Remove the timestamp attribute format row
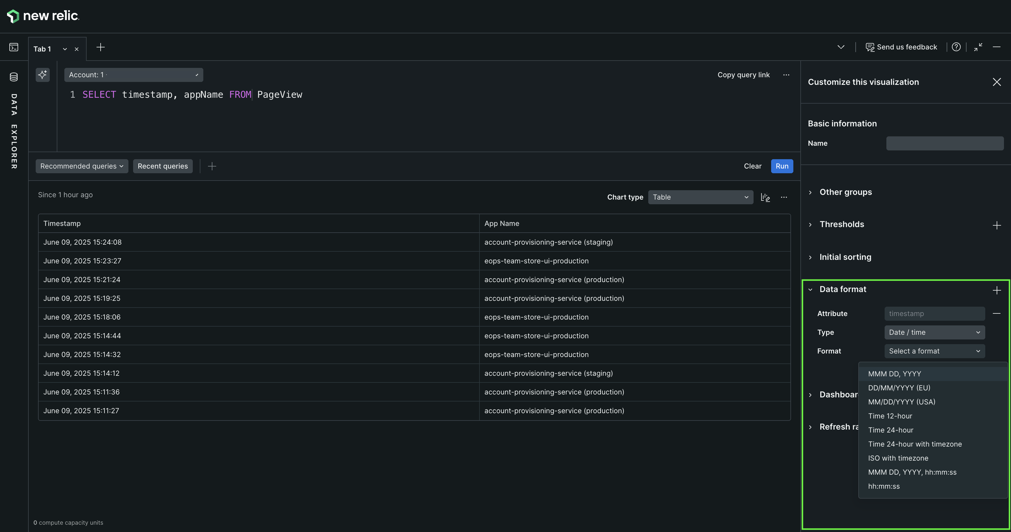The height and width of the screenshot is (532, 1011). (996, 313)
